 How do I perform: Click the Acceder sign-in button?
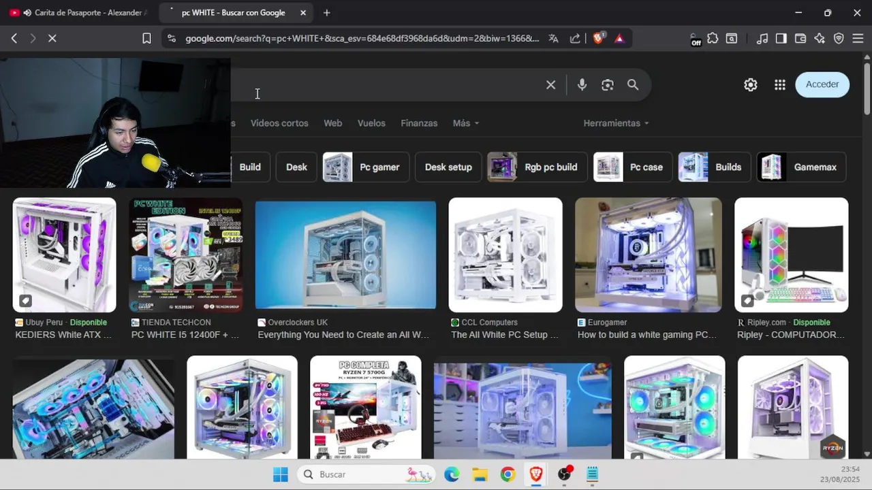coord(822,84)
